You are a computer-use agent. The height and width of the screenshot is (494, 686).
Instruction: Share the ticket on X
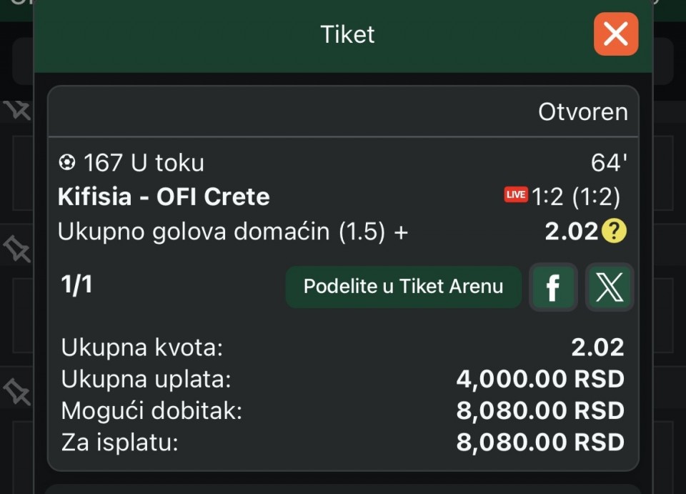(x=609, y=287)
